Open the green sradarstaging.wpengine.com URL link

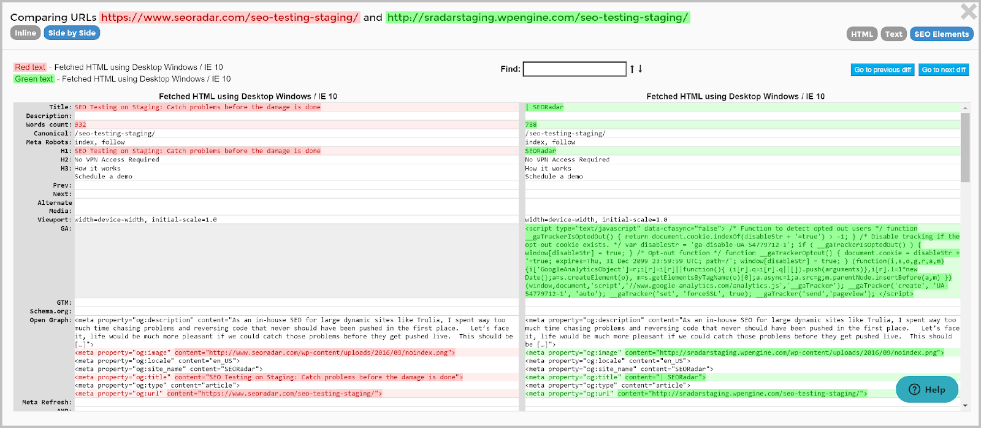coord(538,18)
